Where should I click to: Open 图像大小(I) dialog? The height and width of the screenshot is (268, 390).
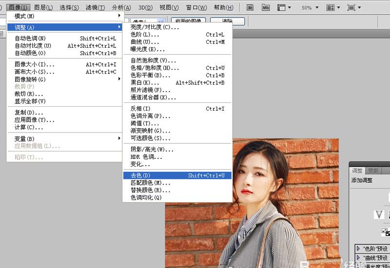pyautogui.click(x=64, y=64)
